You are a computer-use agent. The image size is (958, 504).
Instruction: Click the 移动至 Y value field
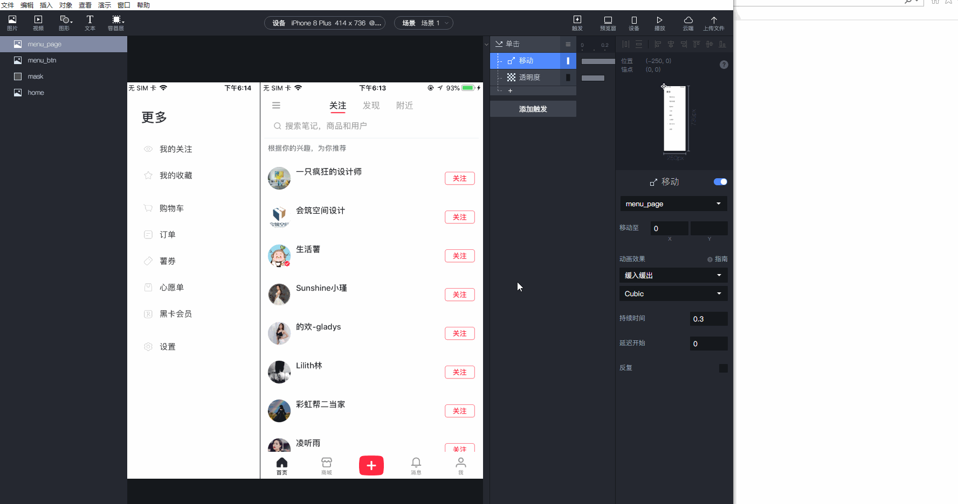click(709, 228)
